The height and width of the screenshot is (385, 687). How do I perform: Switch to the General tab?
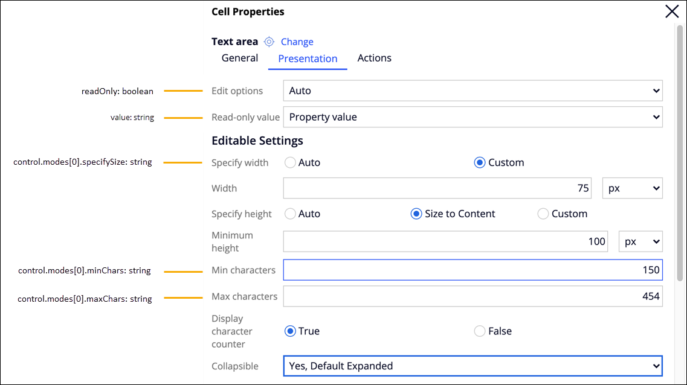pyautogui.click(x=240, y=58)
